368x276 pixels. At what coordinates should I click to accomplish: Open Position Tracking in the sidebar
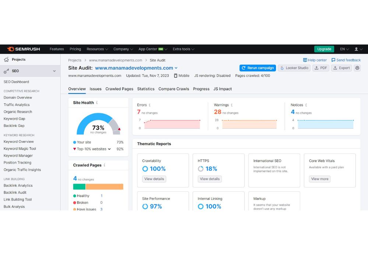coord(17,163)
